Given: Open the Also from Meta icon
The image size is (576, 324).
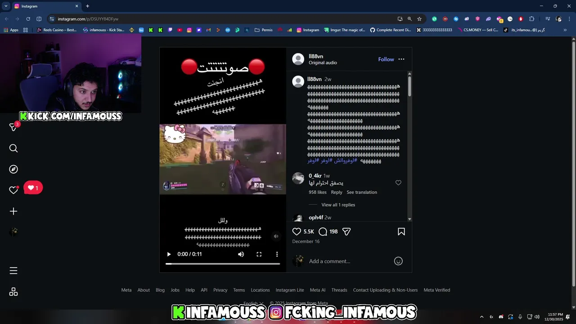Looking at the screenshot, I should point(13,292).
